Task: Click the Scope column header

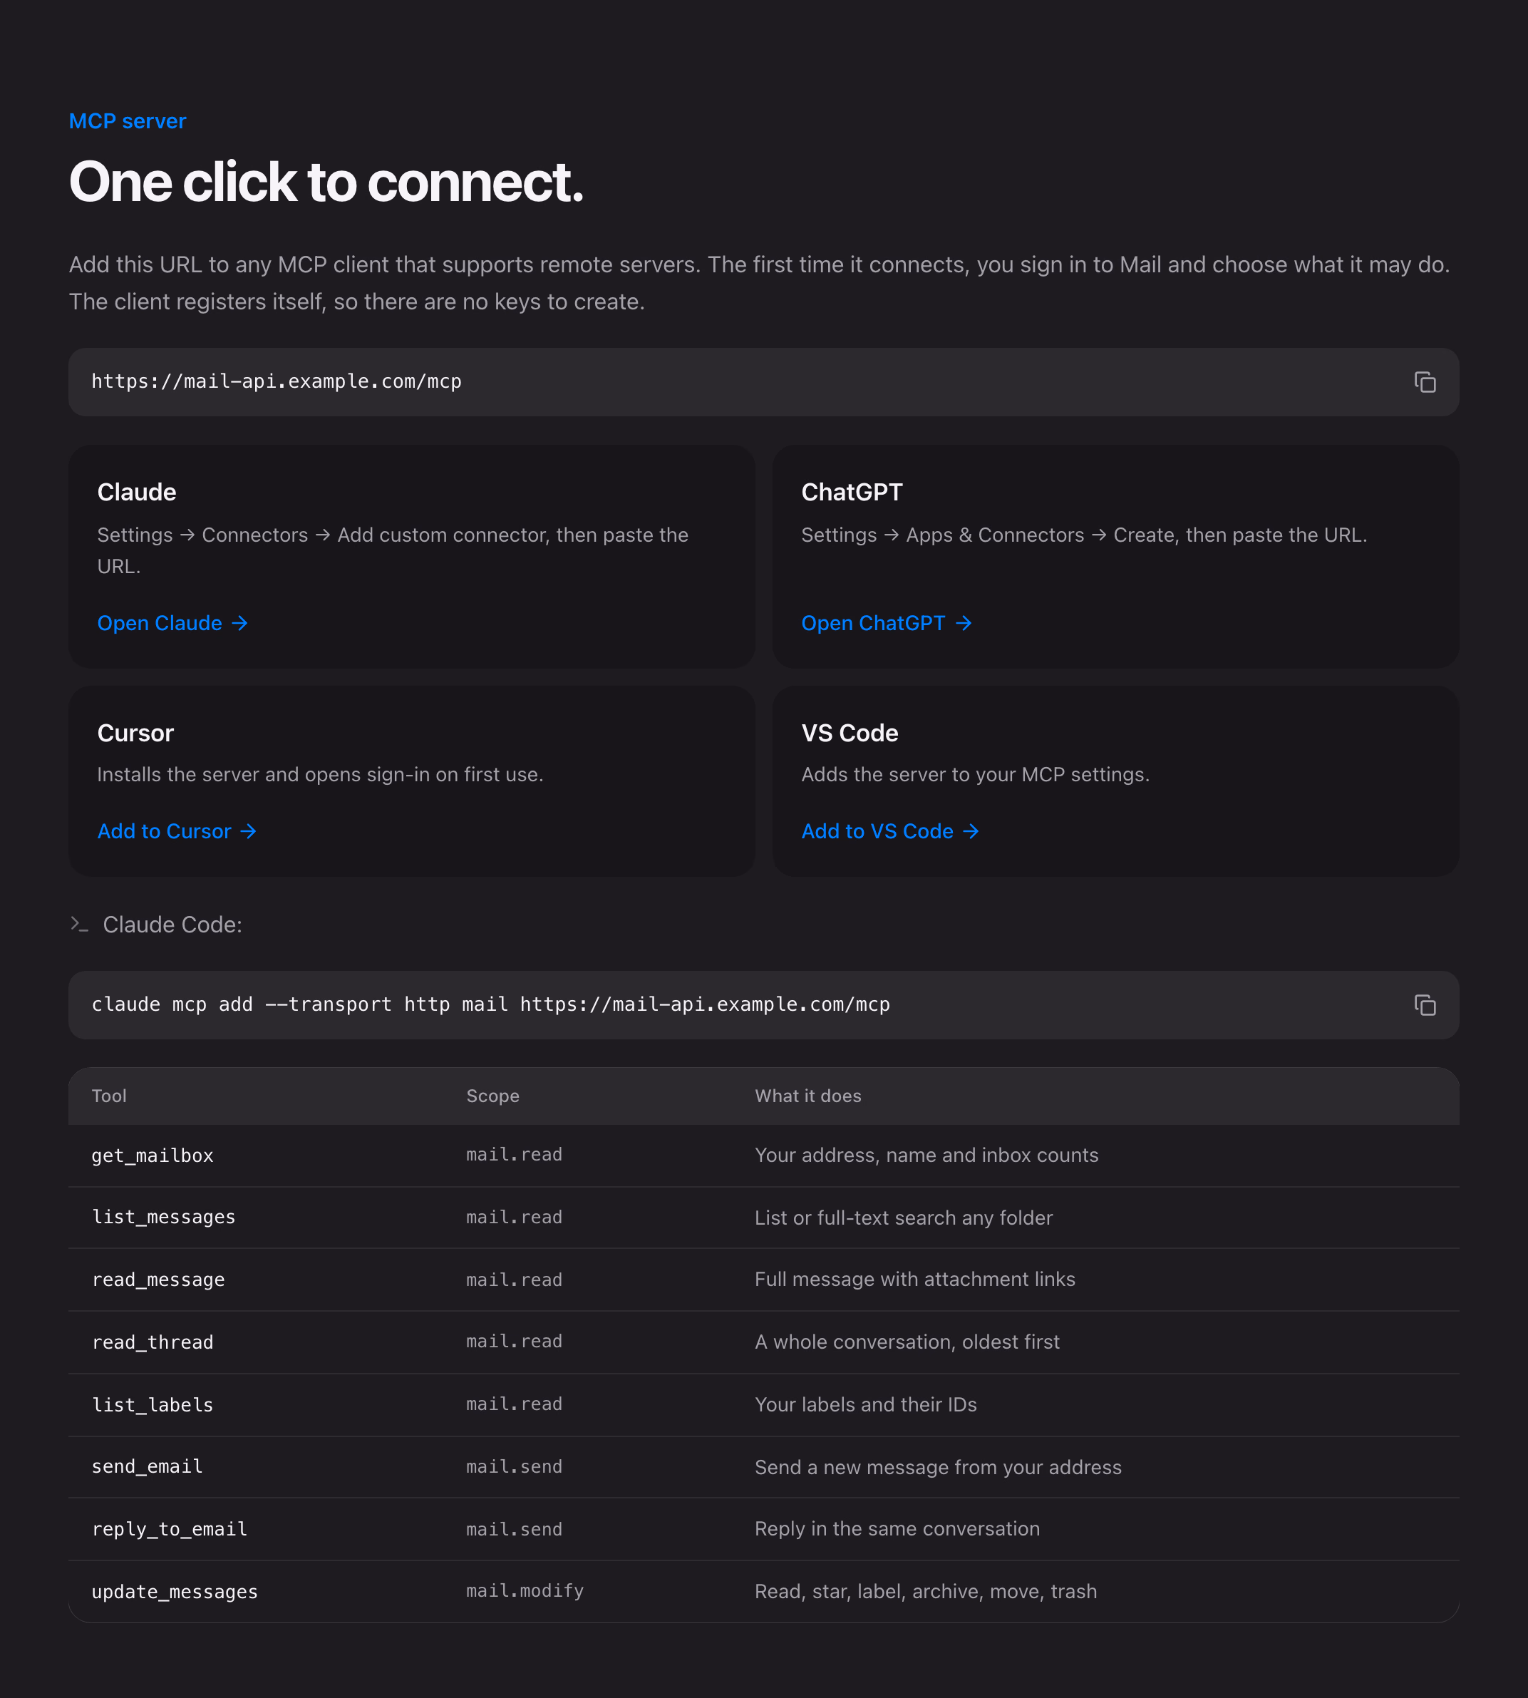Action: click(492, 1096)
